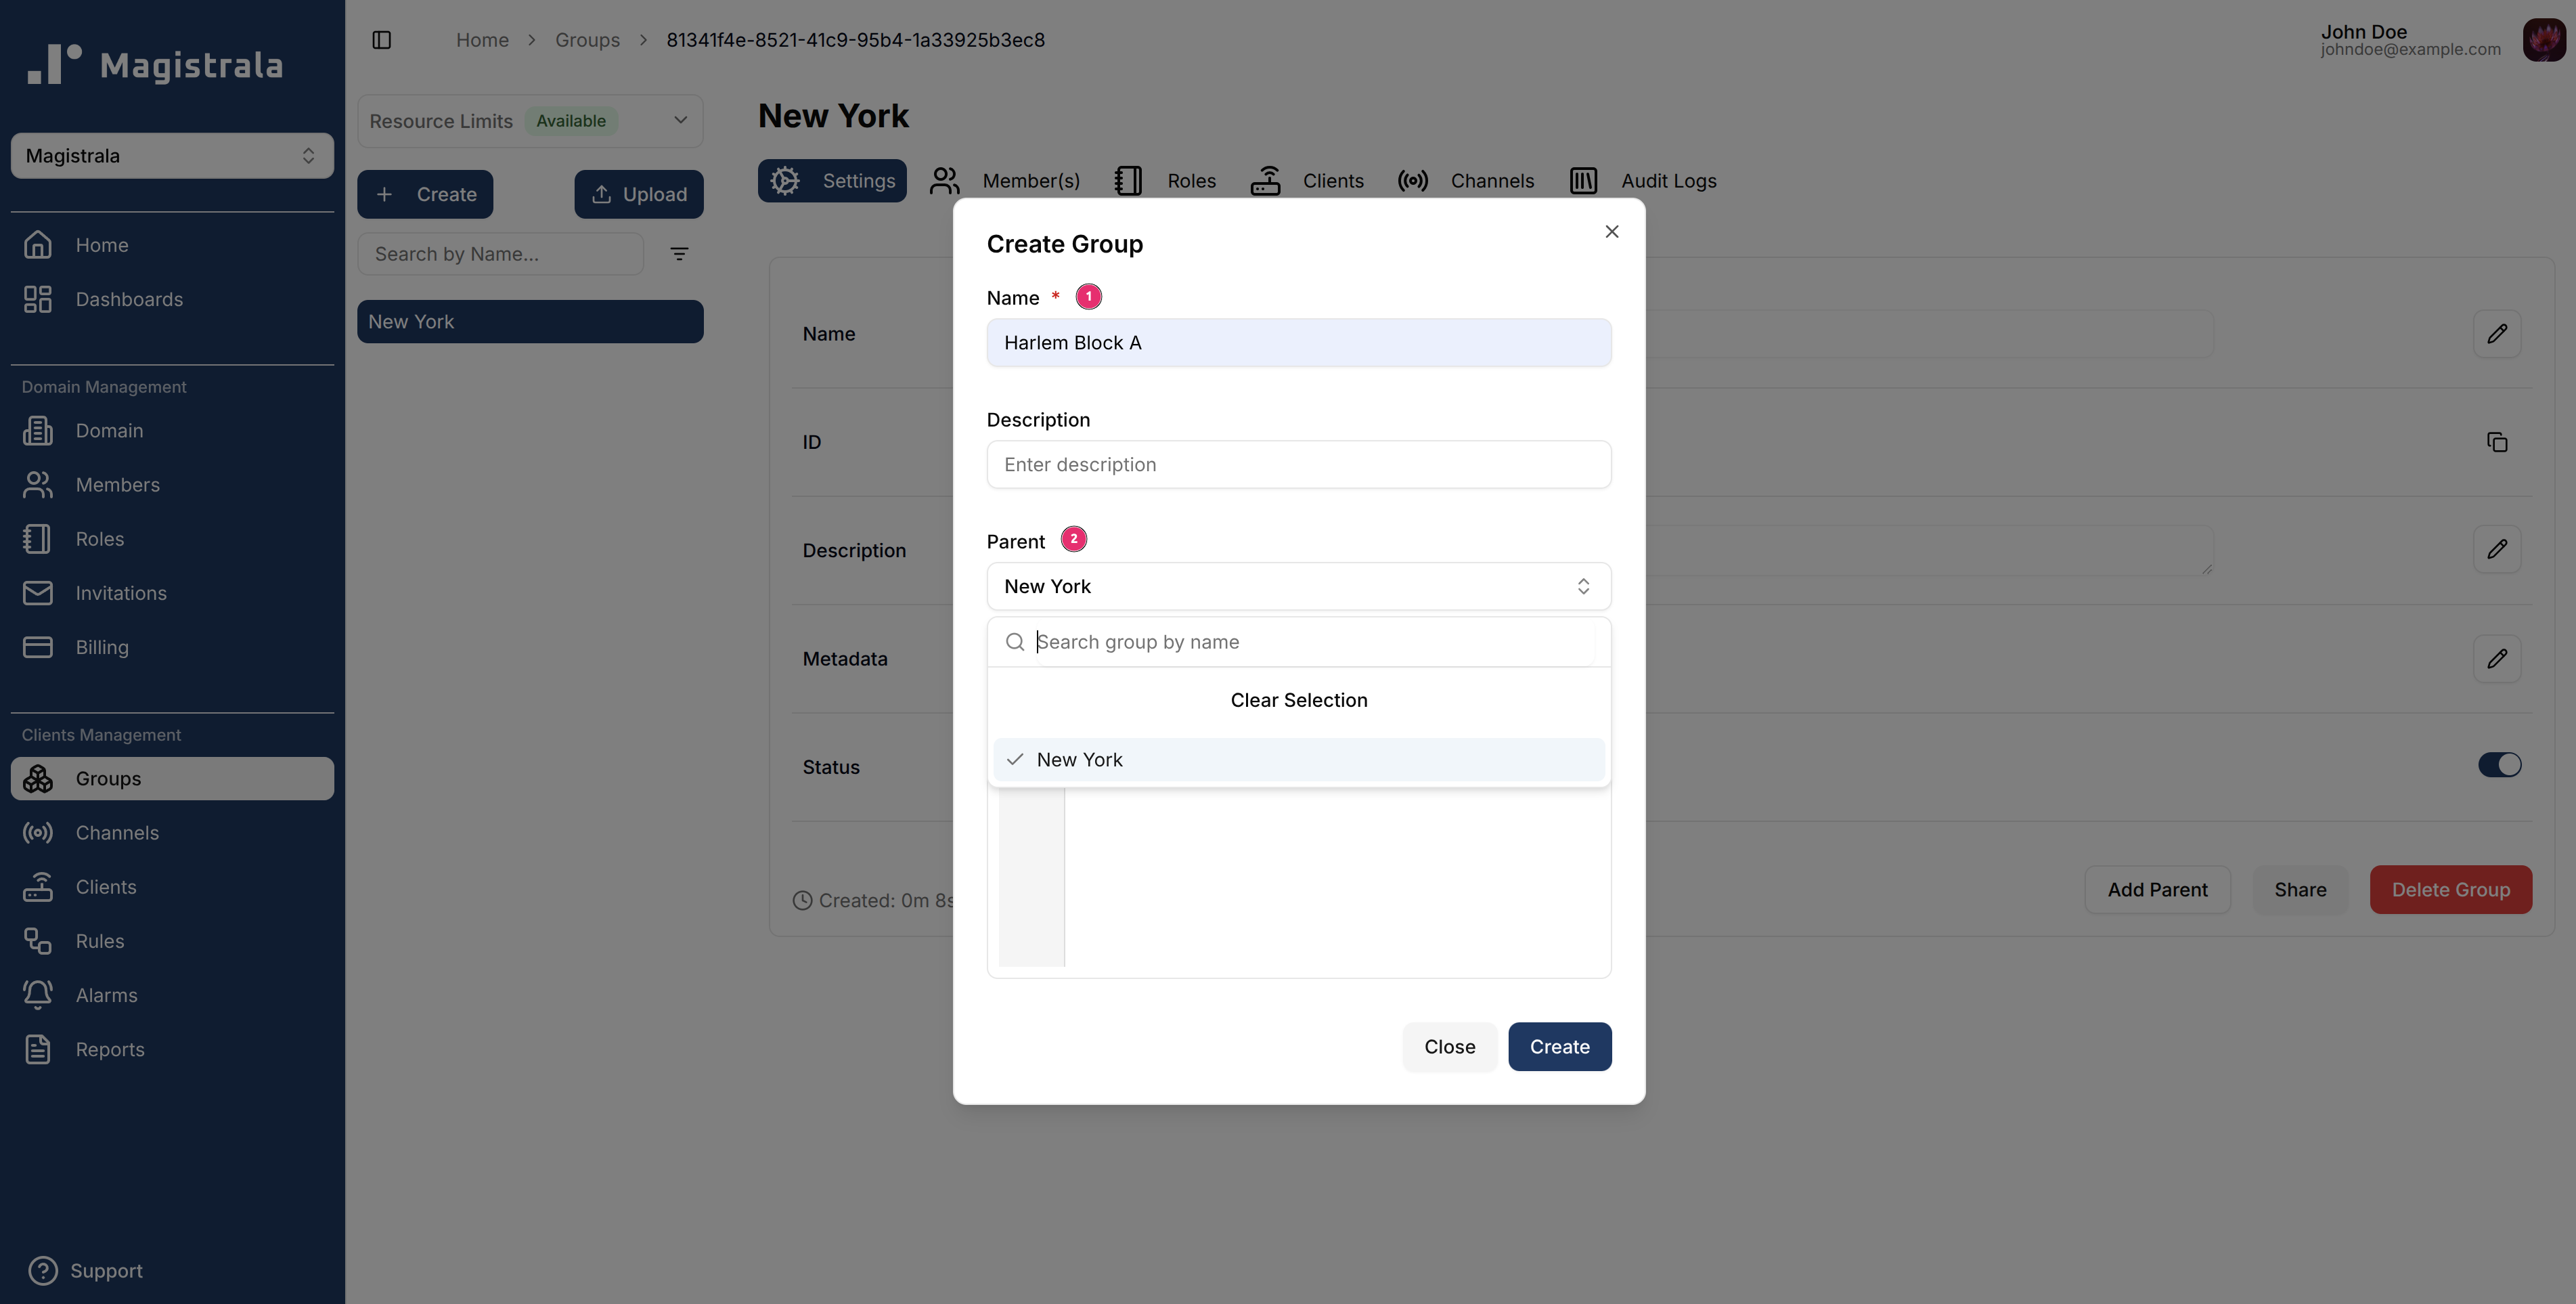This screenshot has height=1304, width=2576.
Task: Click the Clear Selection option
Action: (x=1298, y=699)
